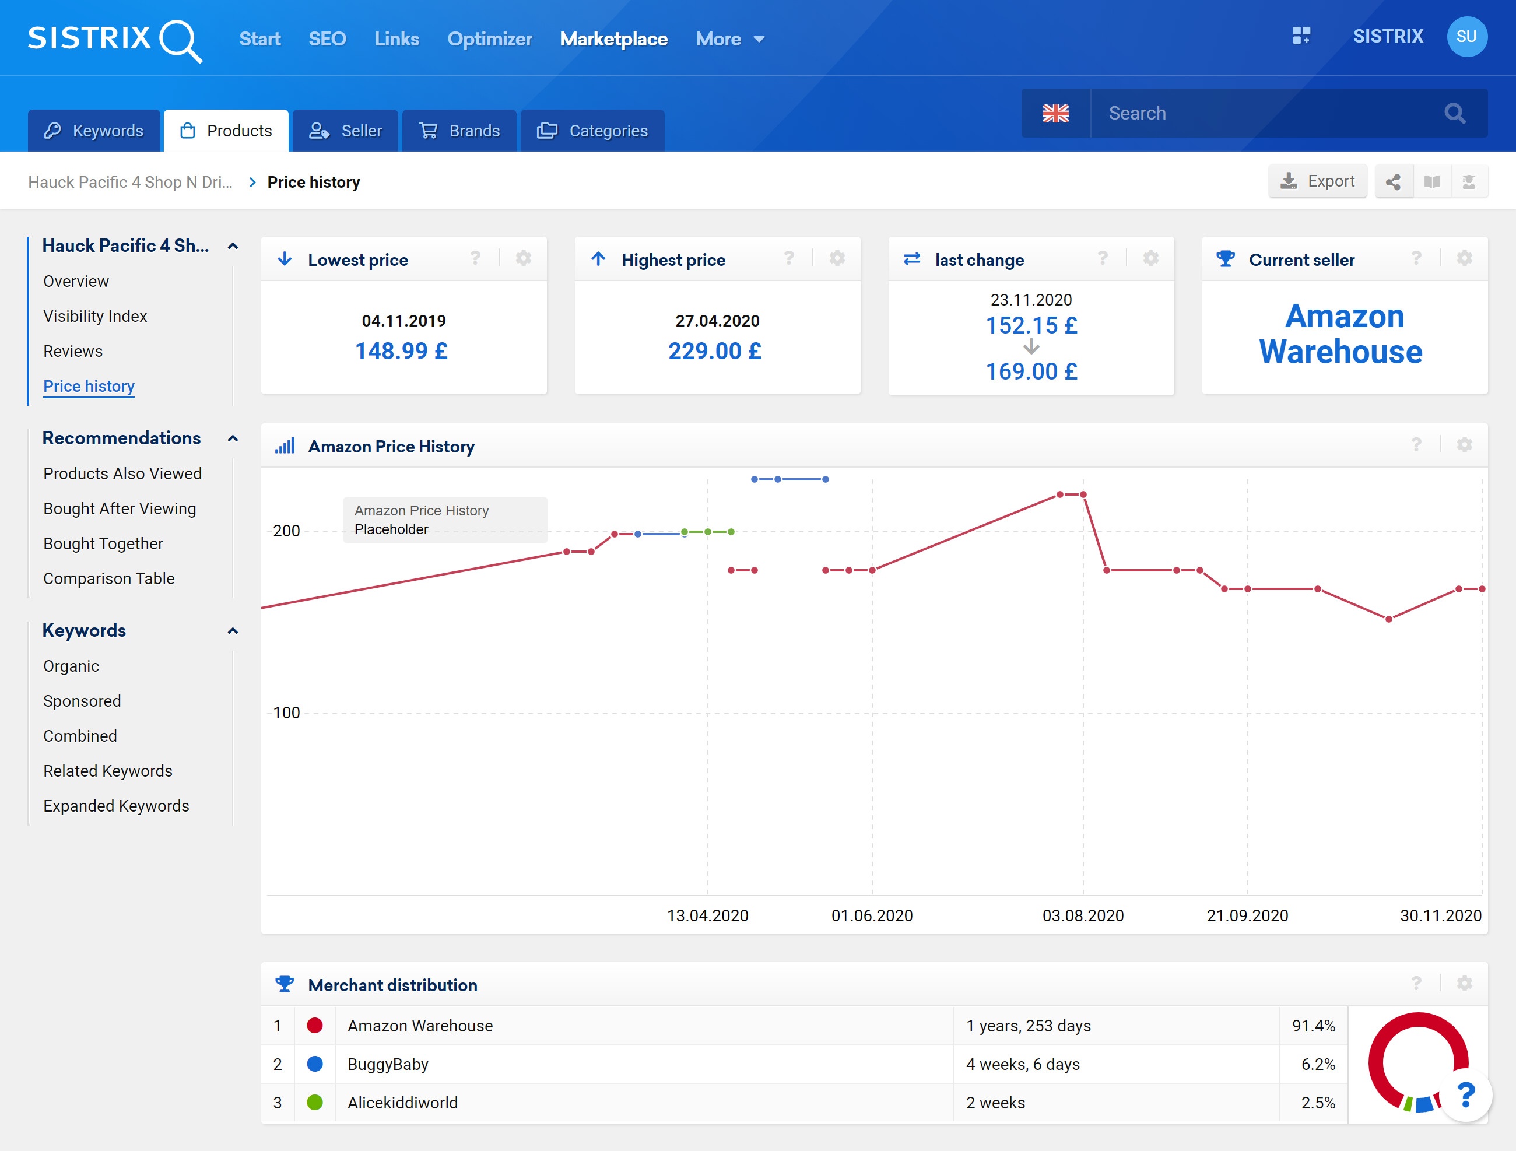1516x1151 pixels.
Task: Select the SEO tab in navbar
Action: [x=325, y=38]
